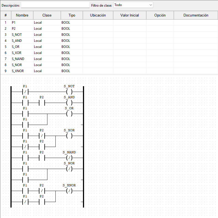Select the S_OR output coil
This screenshot has width=218, height=218.
[69, 114]
